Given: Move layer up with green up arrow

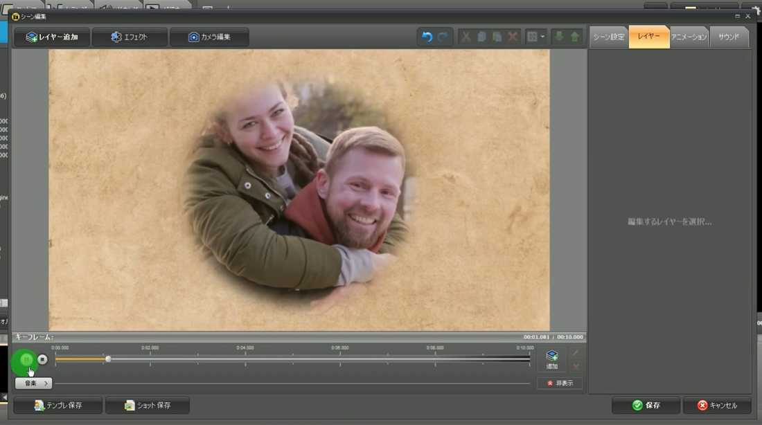Looking at the screenshot, I should coord(574,37).
